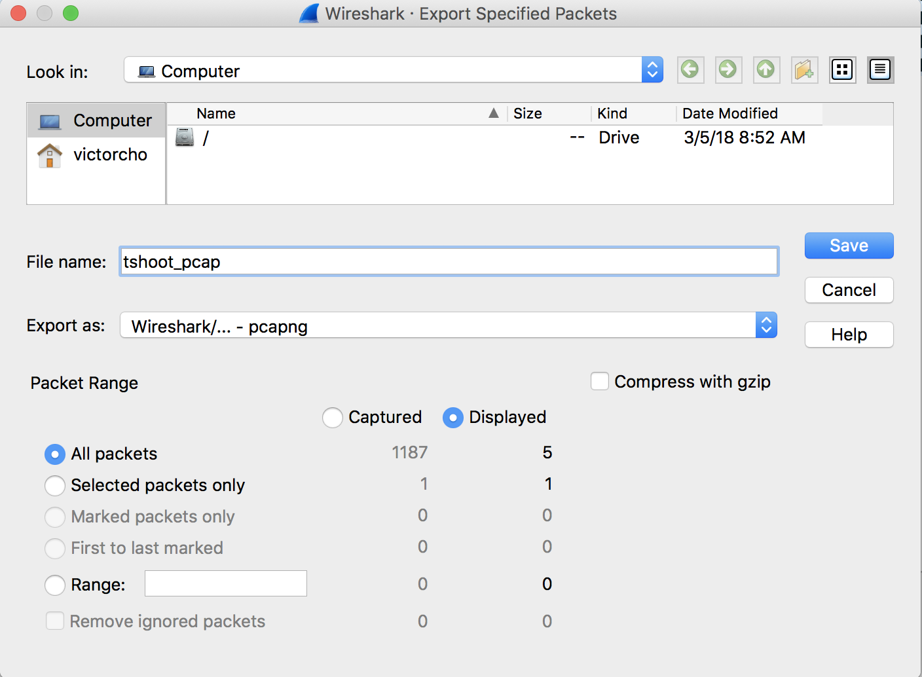
Task: Go to parent directory using up arrow
Action: (765, 69)
